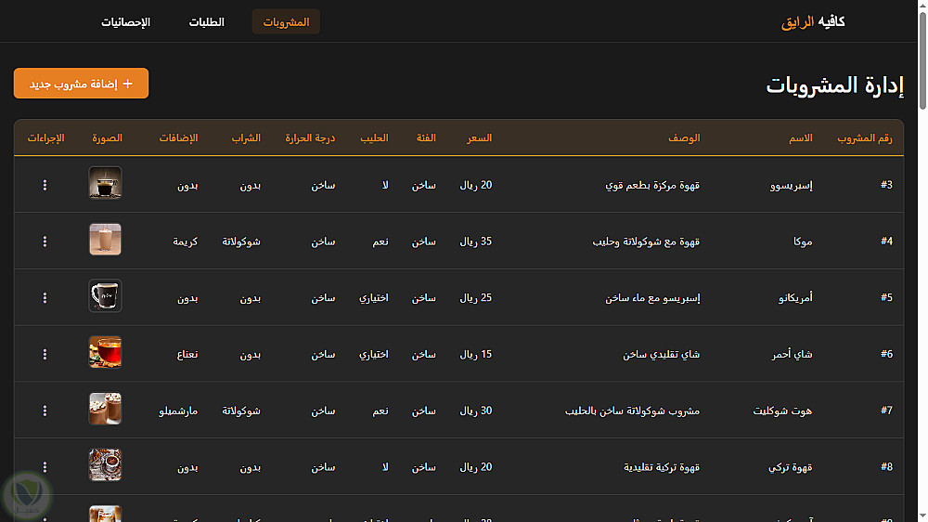This screenshot has height=522, width=928.
Task: View the أمريكانو drink image thumbnail
Action: coord(106,295)
